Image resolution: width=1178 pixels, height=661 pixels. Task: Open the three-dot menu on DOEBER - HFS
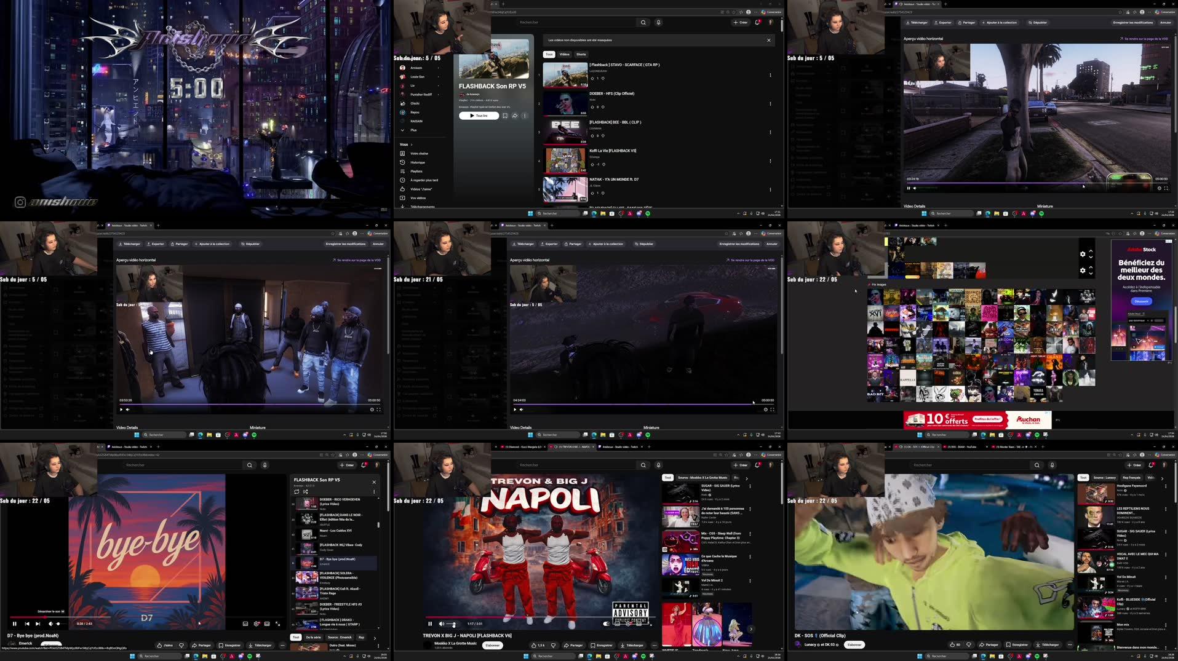tap(770, 103)
